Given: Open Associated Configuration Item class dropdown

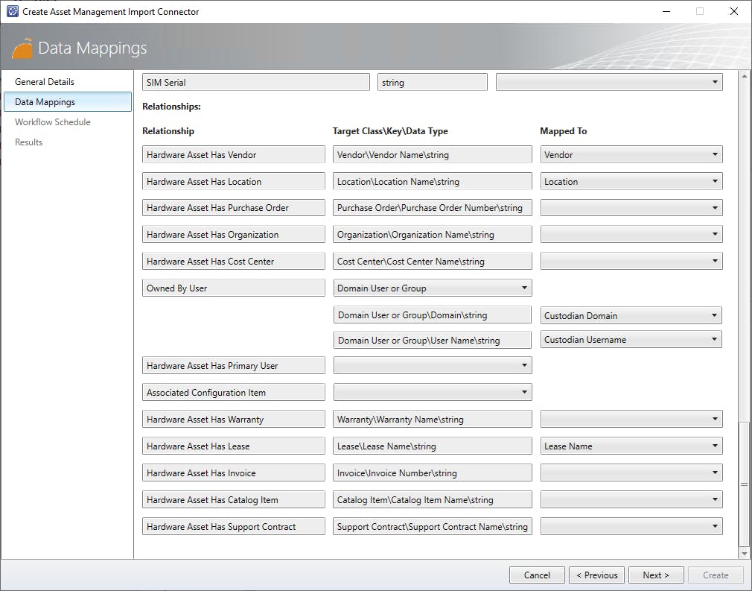Looking at the screenshot, I should click(x=432, y=393).
